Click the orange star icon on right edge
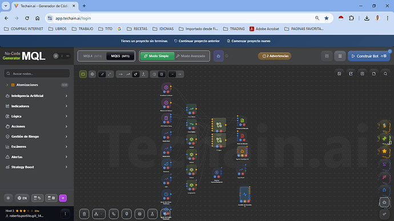394x221 pixels. [384, 151]
